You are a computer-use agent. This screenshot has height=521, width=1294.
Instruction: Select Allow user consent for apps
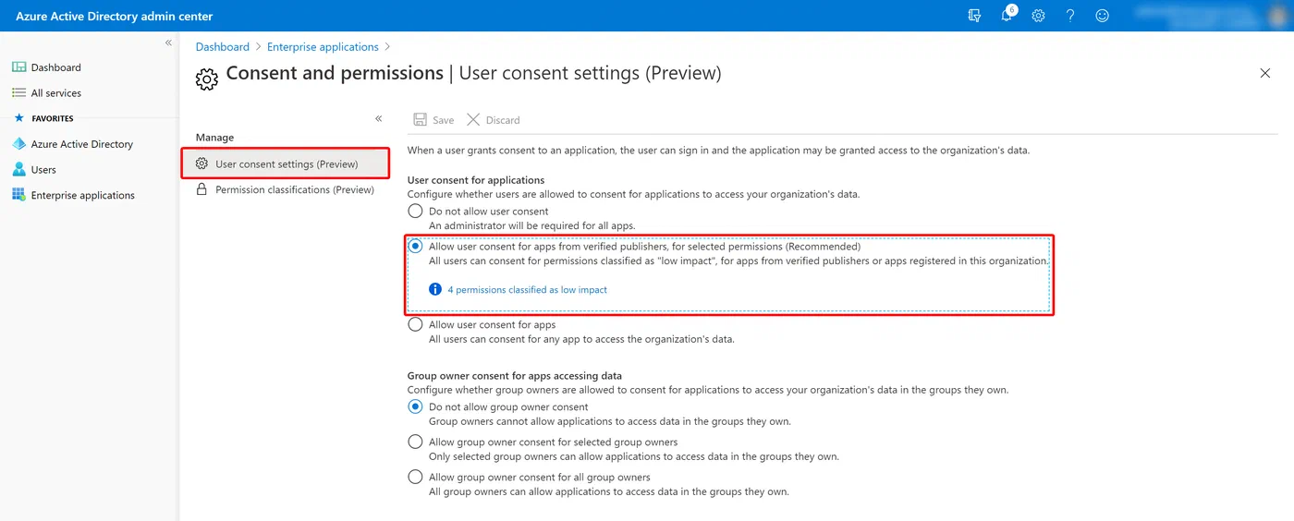coord(416,325)
